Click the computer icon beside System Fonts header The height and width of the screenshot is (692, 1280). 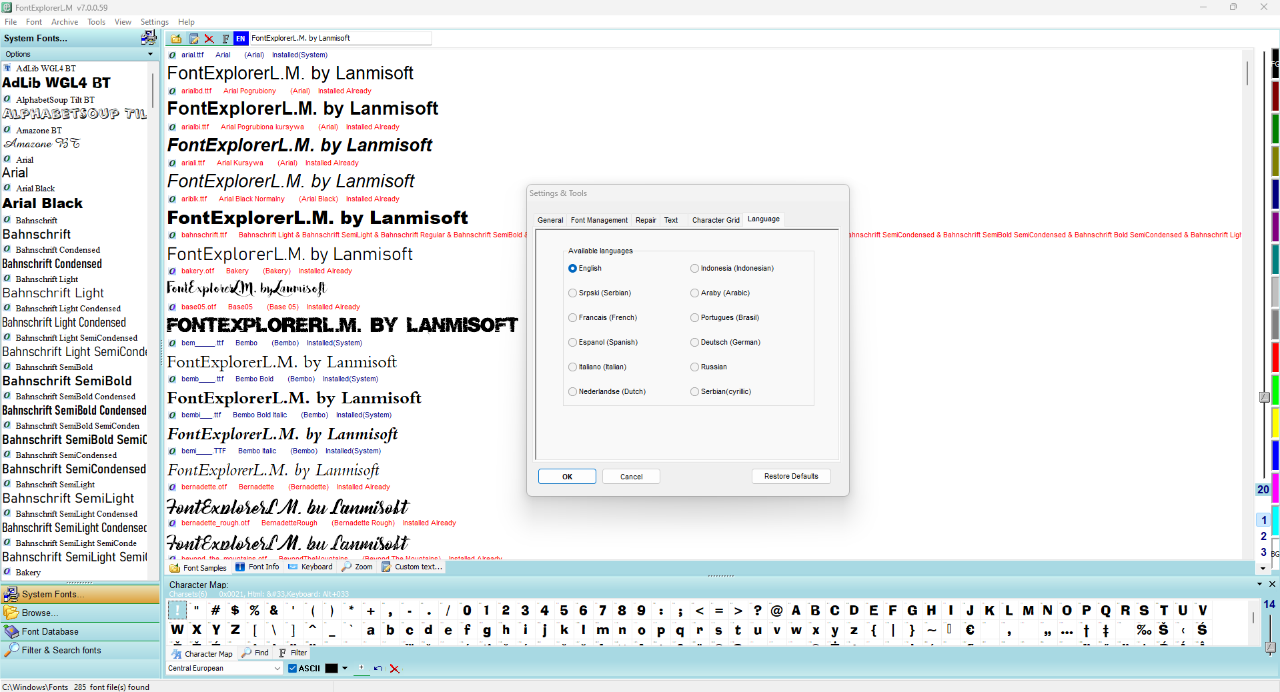[148, 38]
